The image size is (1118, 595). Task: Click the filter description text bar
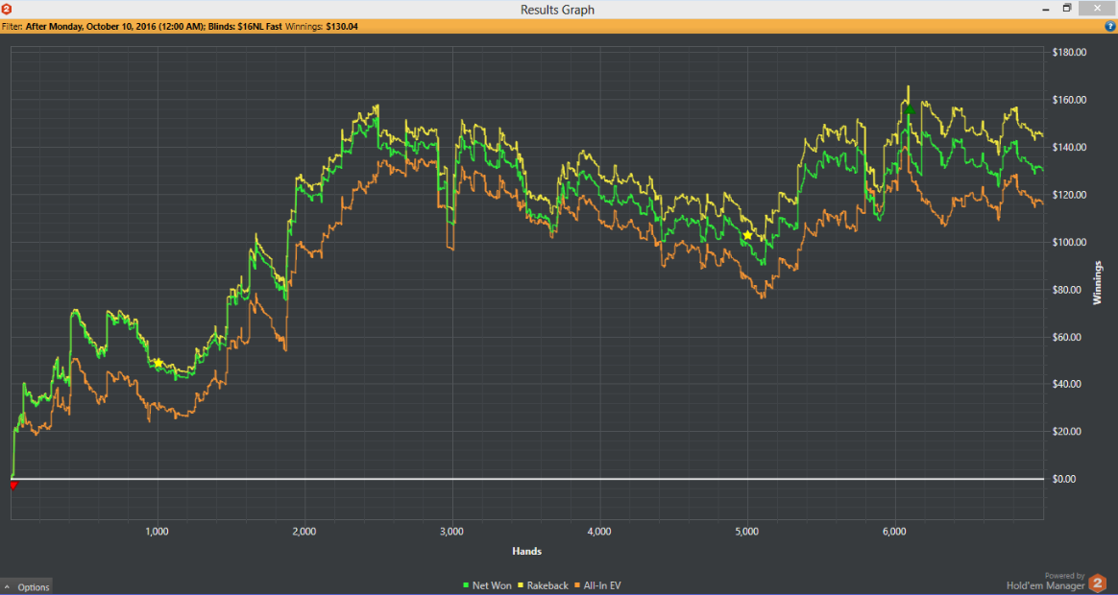[x=559, y=26]
